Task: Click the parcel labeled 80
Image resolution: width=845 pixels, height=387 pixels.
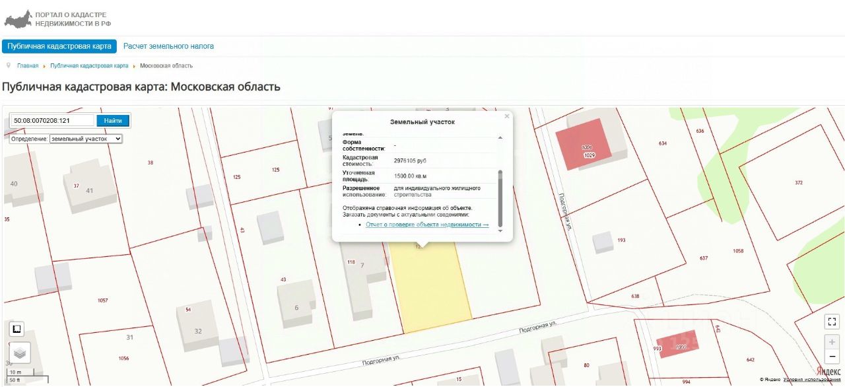Action: pos(586,365)
